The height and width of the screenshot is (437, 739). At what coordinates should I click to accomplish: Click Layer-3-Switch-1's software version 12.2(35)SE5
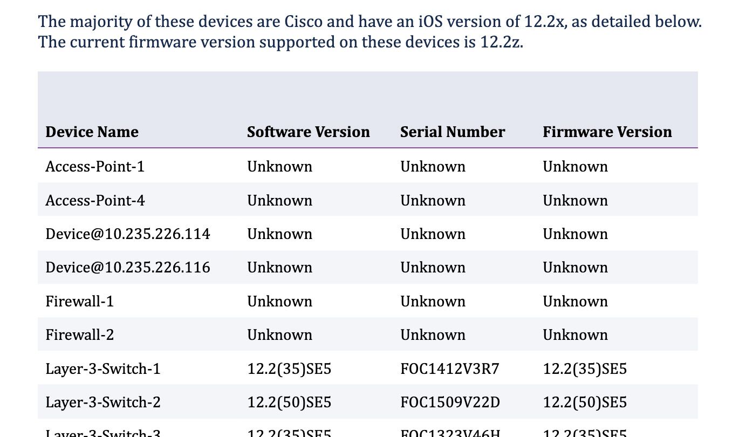click(x=289, y=369)
